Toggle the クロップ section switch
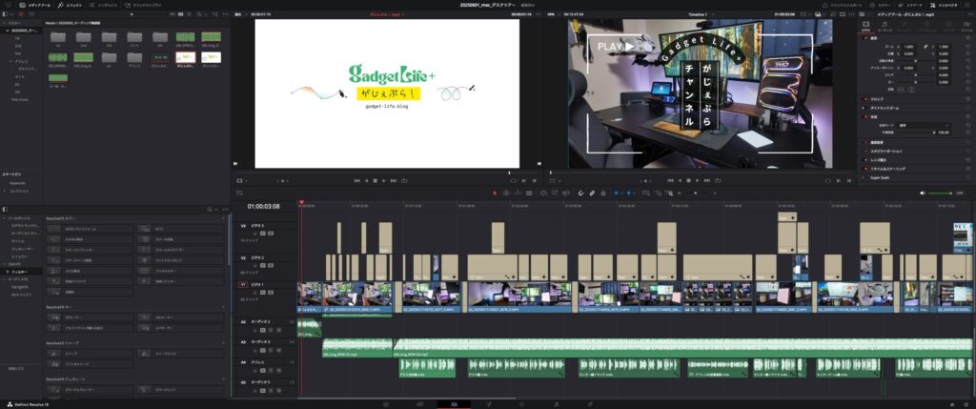976x409 pixels. coord(864,99)
